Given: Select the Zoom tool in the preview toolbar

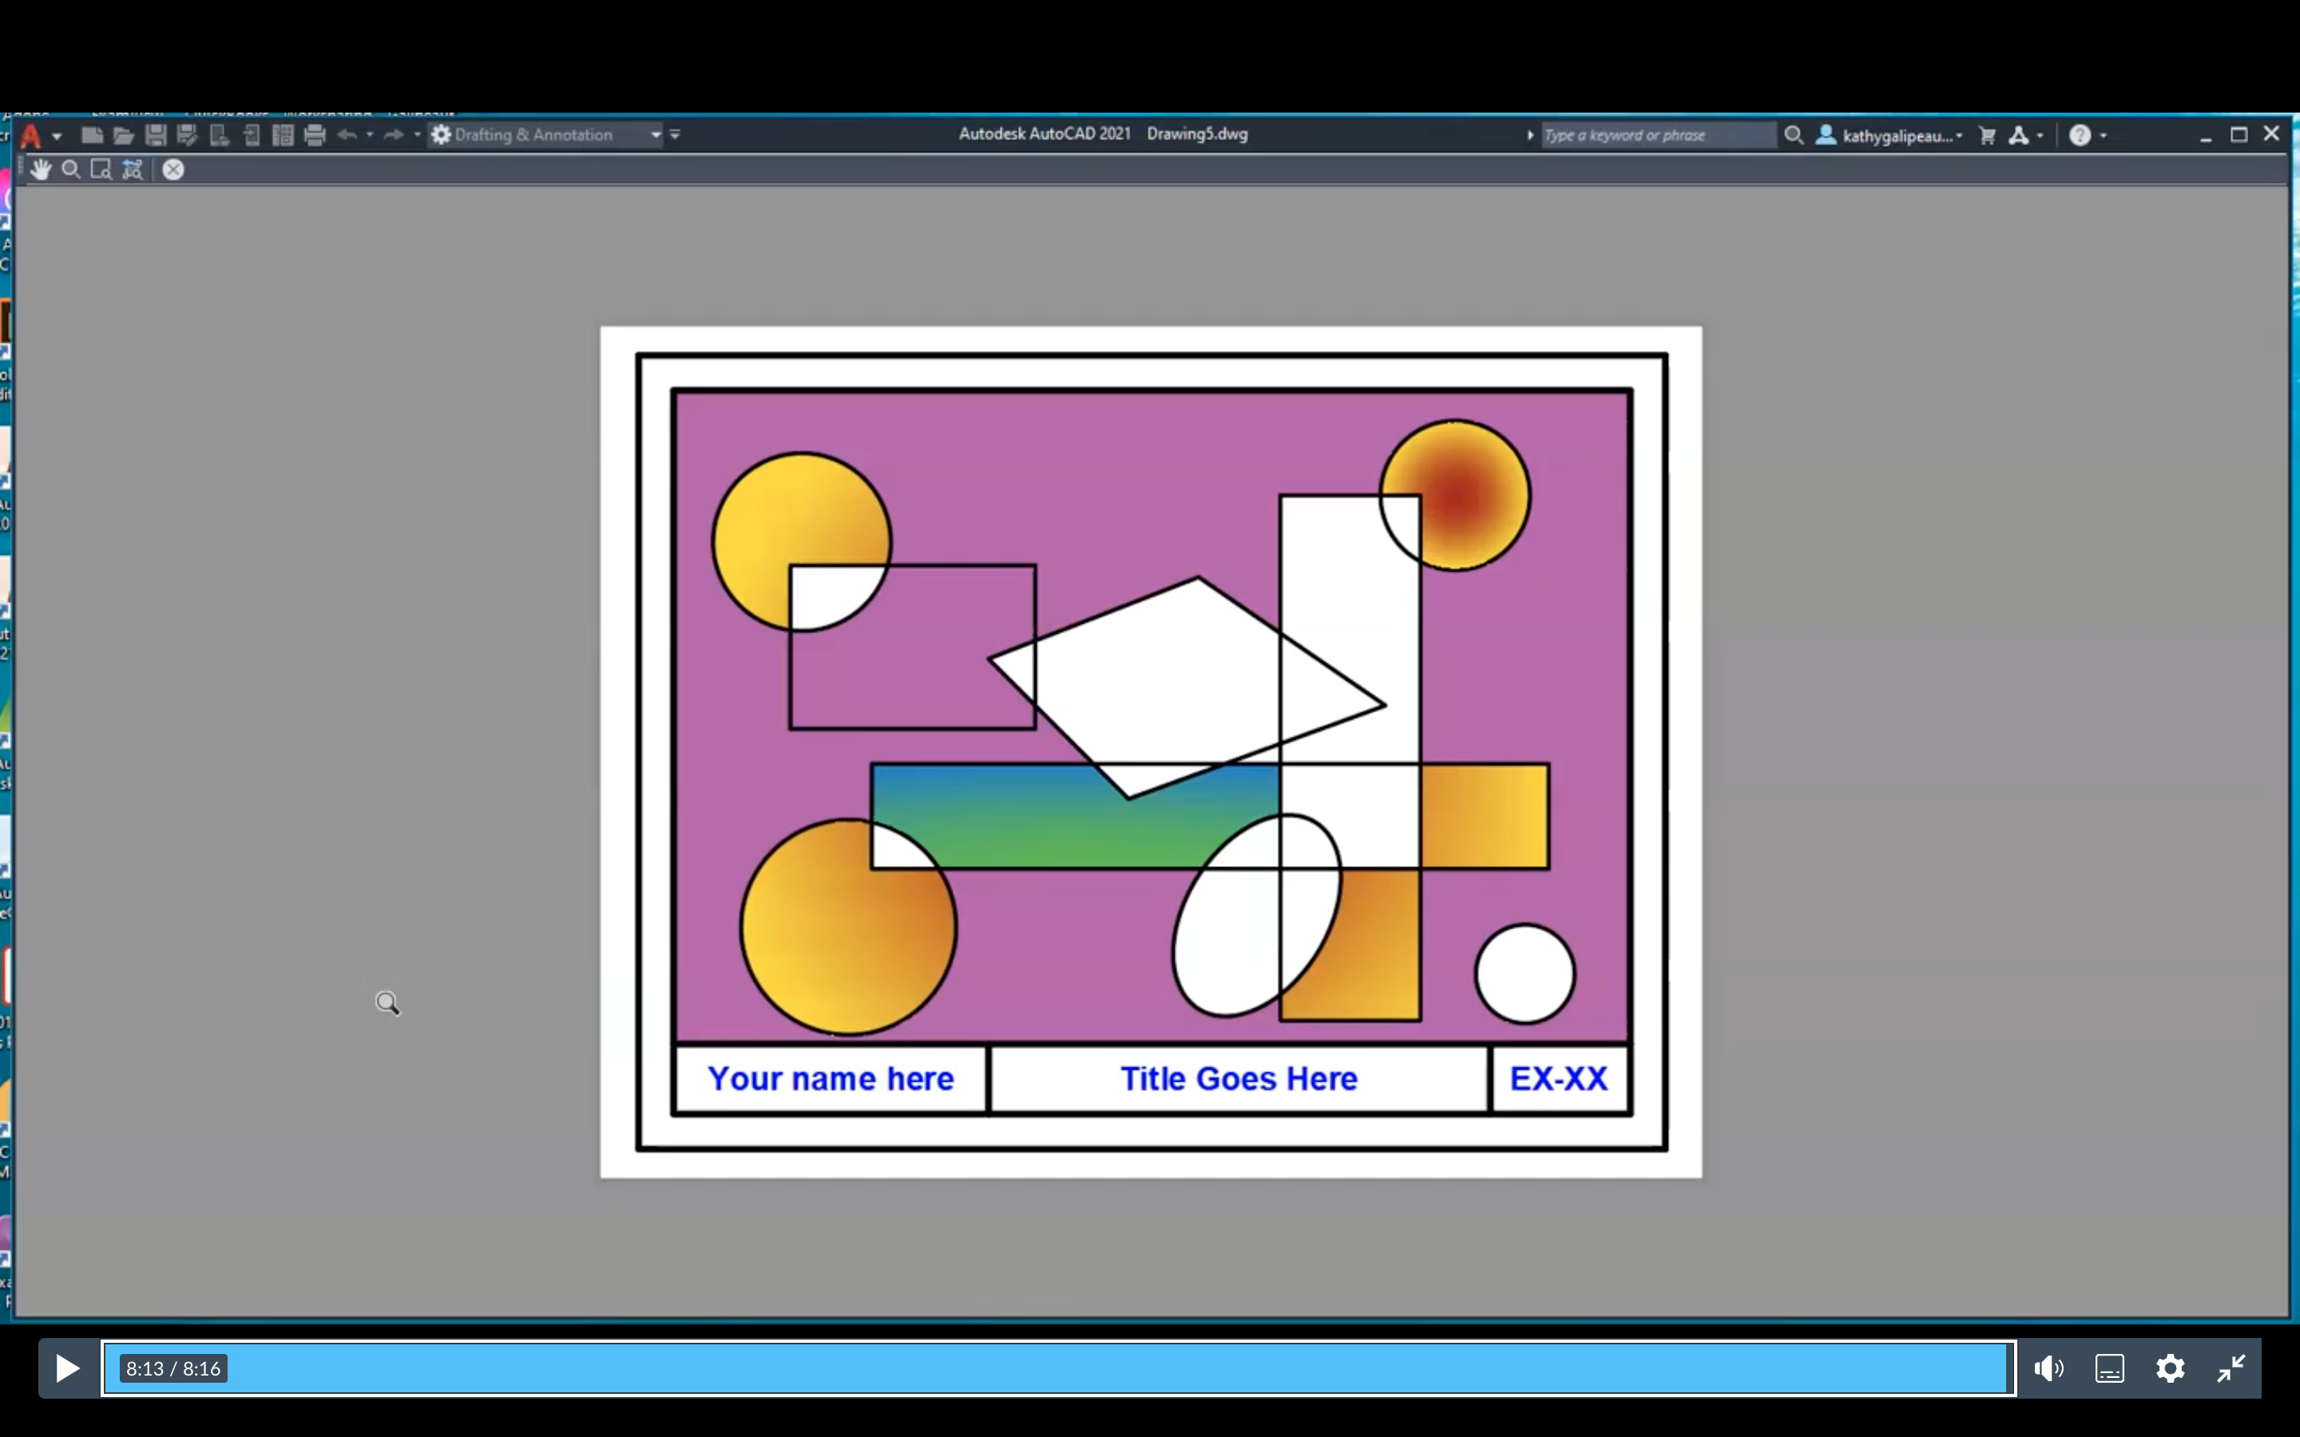Looking at the screenshot, I should tap(71, 169).
